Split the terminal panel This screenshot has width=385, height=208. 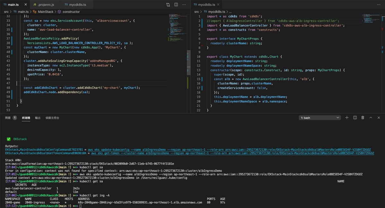(355, 118)
